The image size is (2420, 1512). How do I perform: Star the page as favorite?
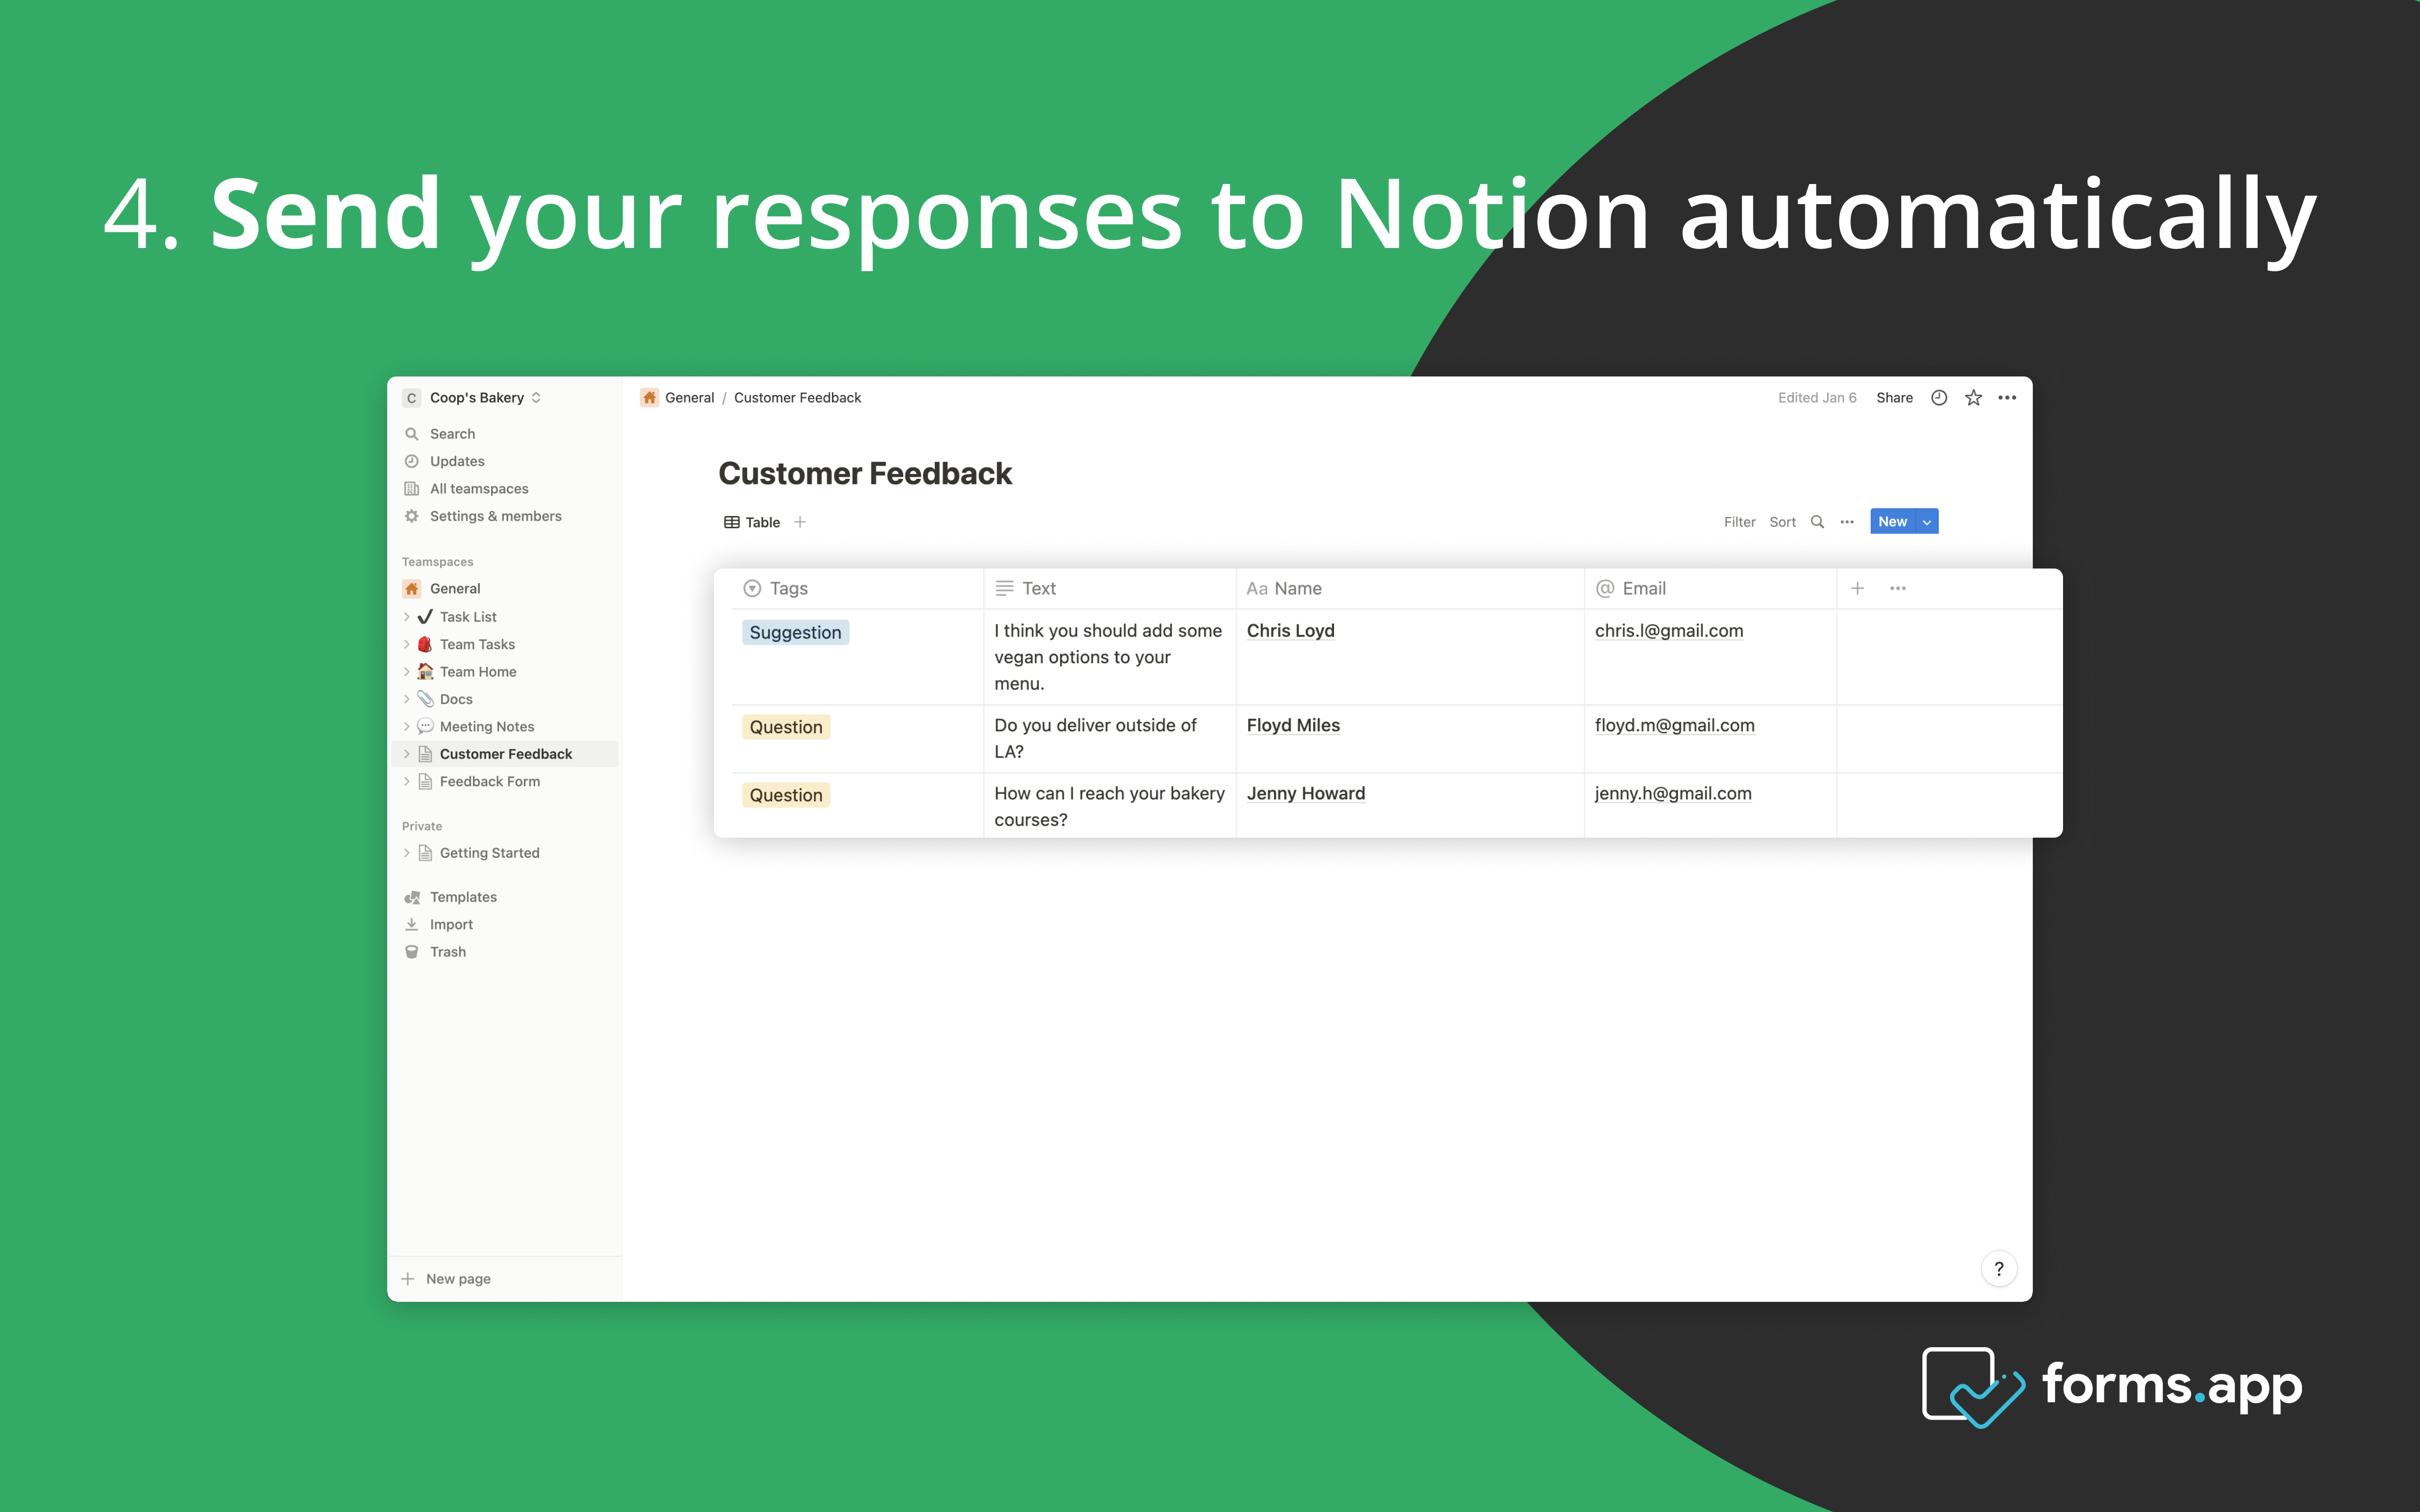pos(1973,398)
